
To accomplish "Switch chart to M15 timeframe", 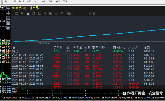I will (21, 2).
